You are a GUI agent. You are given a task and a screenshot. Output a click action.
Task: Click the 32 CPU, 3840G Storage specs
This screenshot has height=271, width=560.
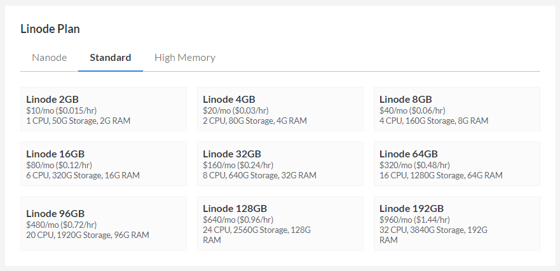click(x=434, y=235)
